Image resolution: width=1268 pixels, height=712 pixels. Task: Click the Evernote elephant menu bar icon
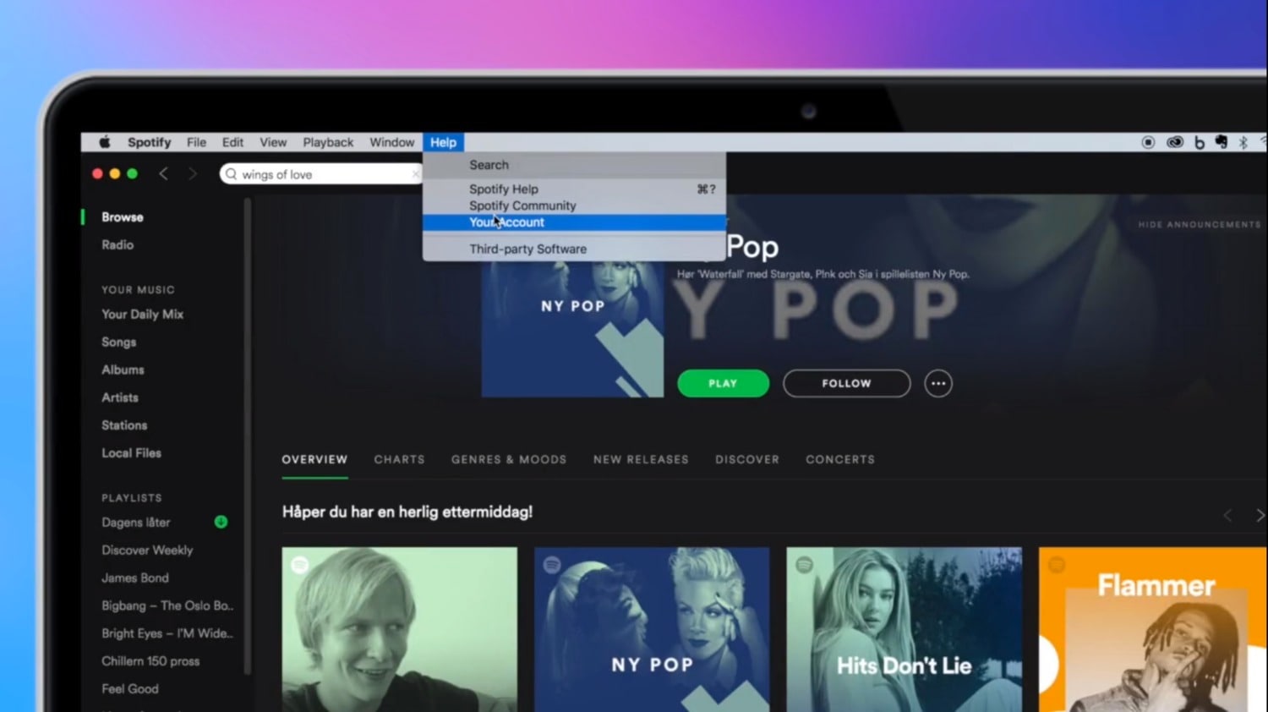(x=1221, y=142)
